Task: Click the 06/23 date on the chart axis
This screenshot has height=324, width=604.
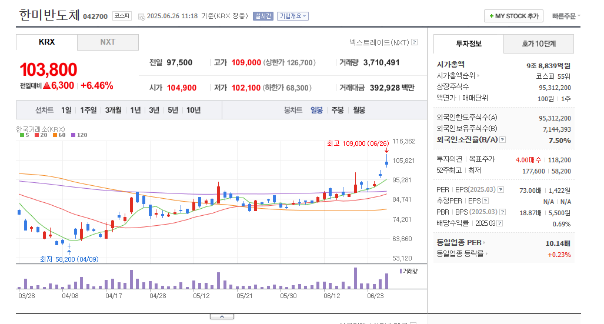Action: pos(375,296)
